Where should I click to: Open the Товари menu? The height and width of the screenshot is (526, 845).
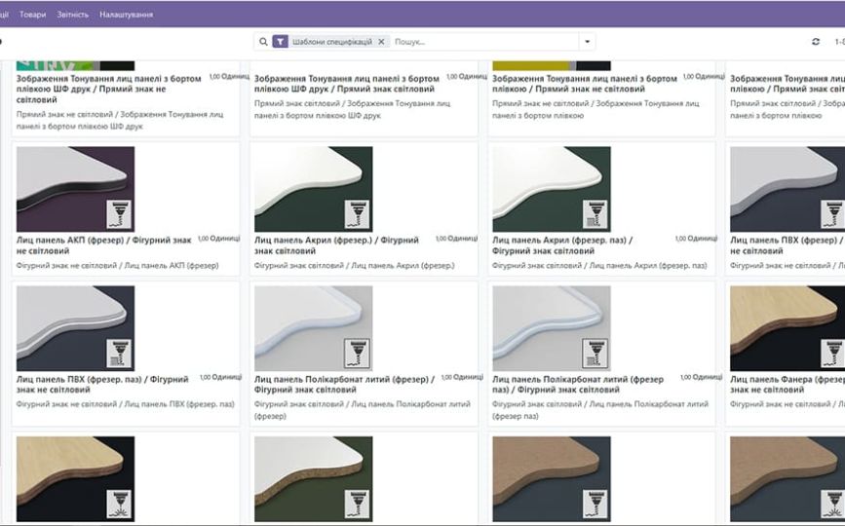coord(32,15)
